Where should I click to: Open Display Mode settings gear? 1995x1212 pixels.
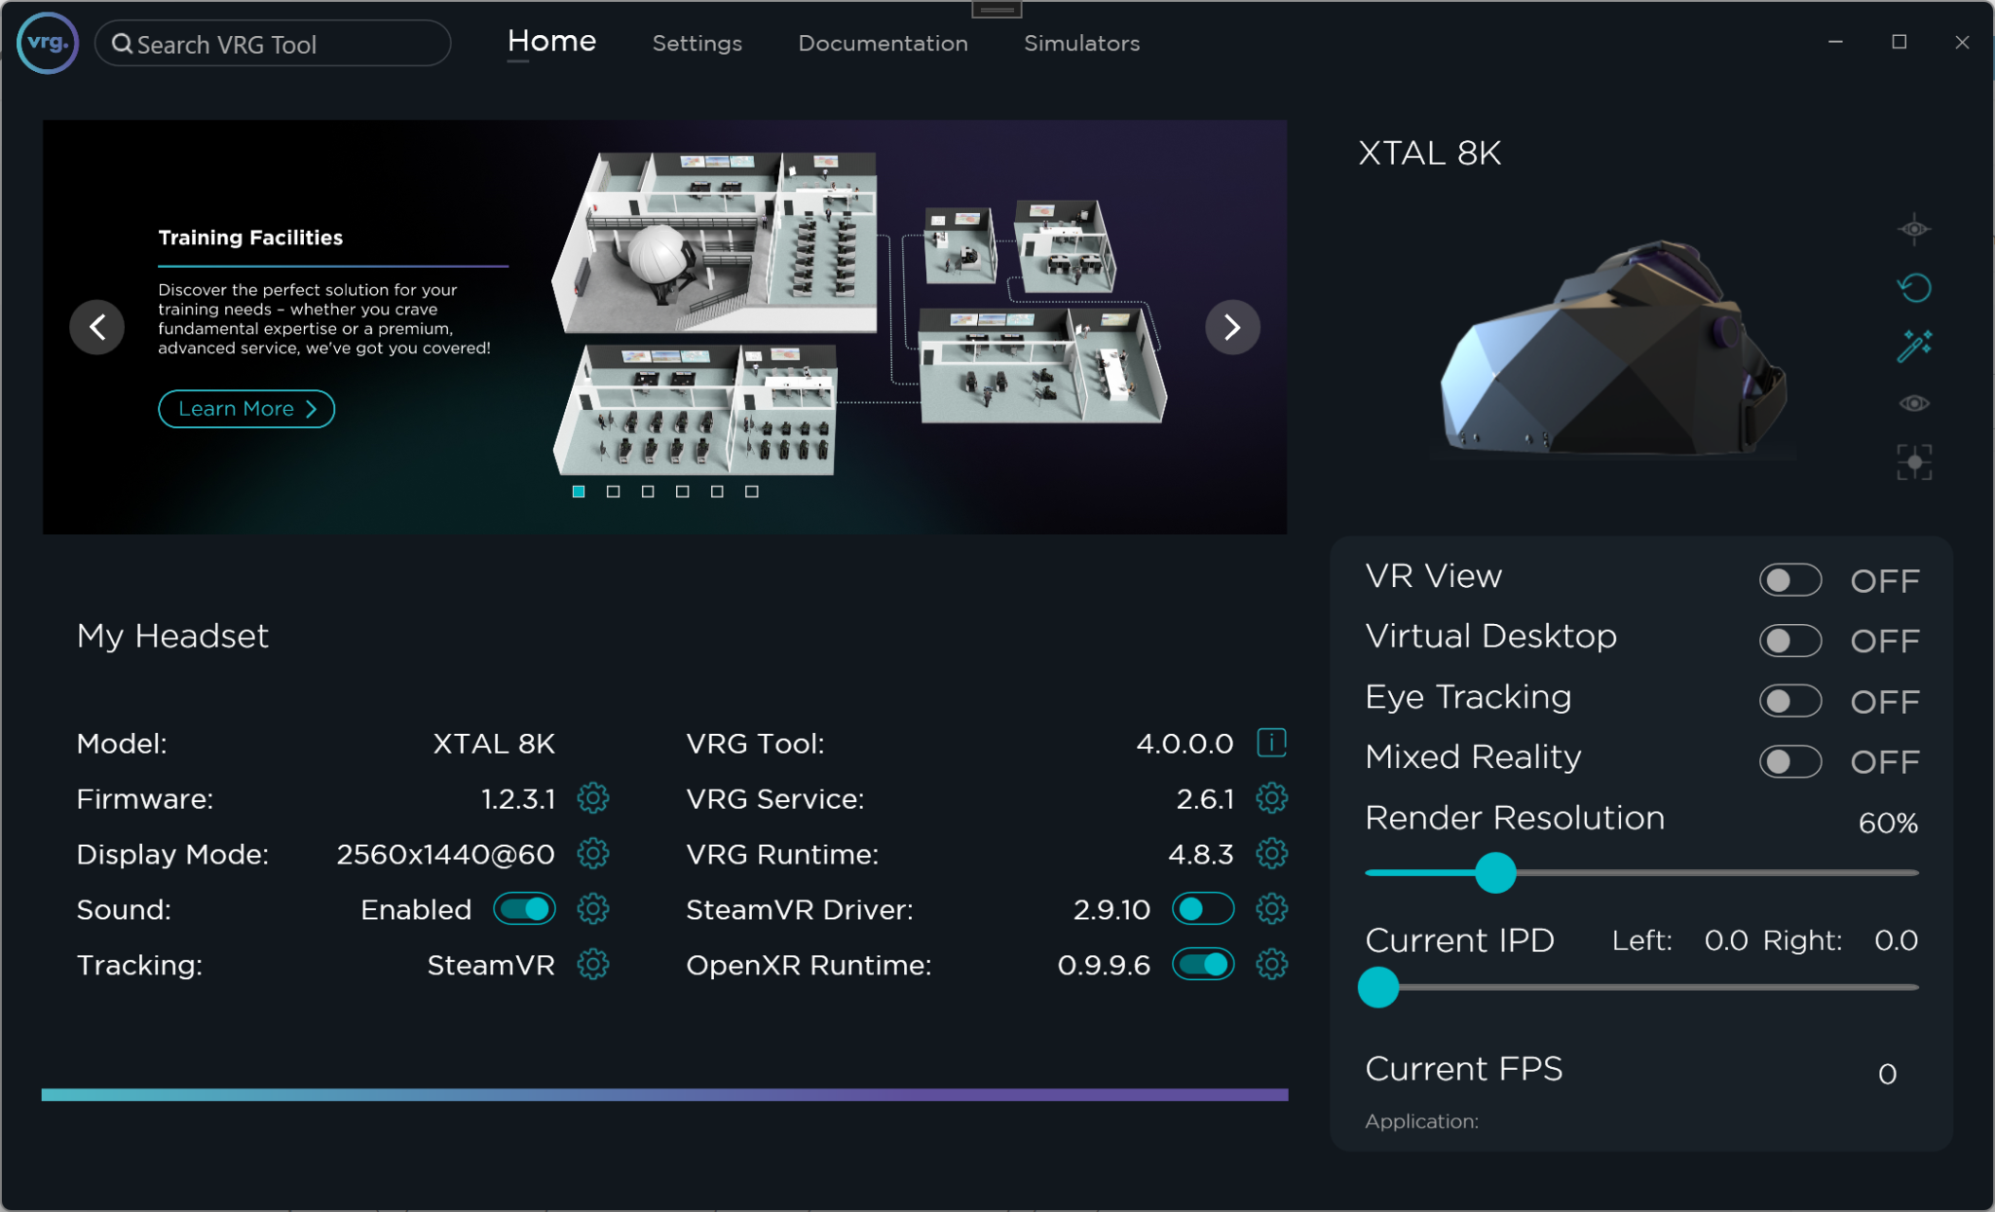click(593, 854)
